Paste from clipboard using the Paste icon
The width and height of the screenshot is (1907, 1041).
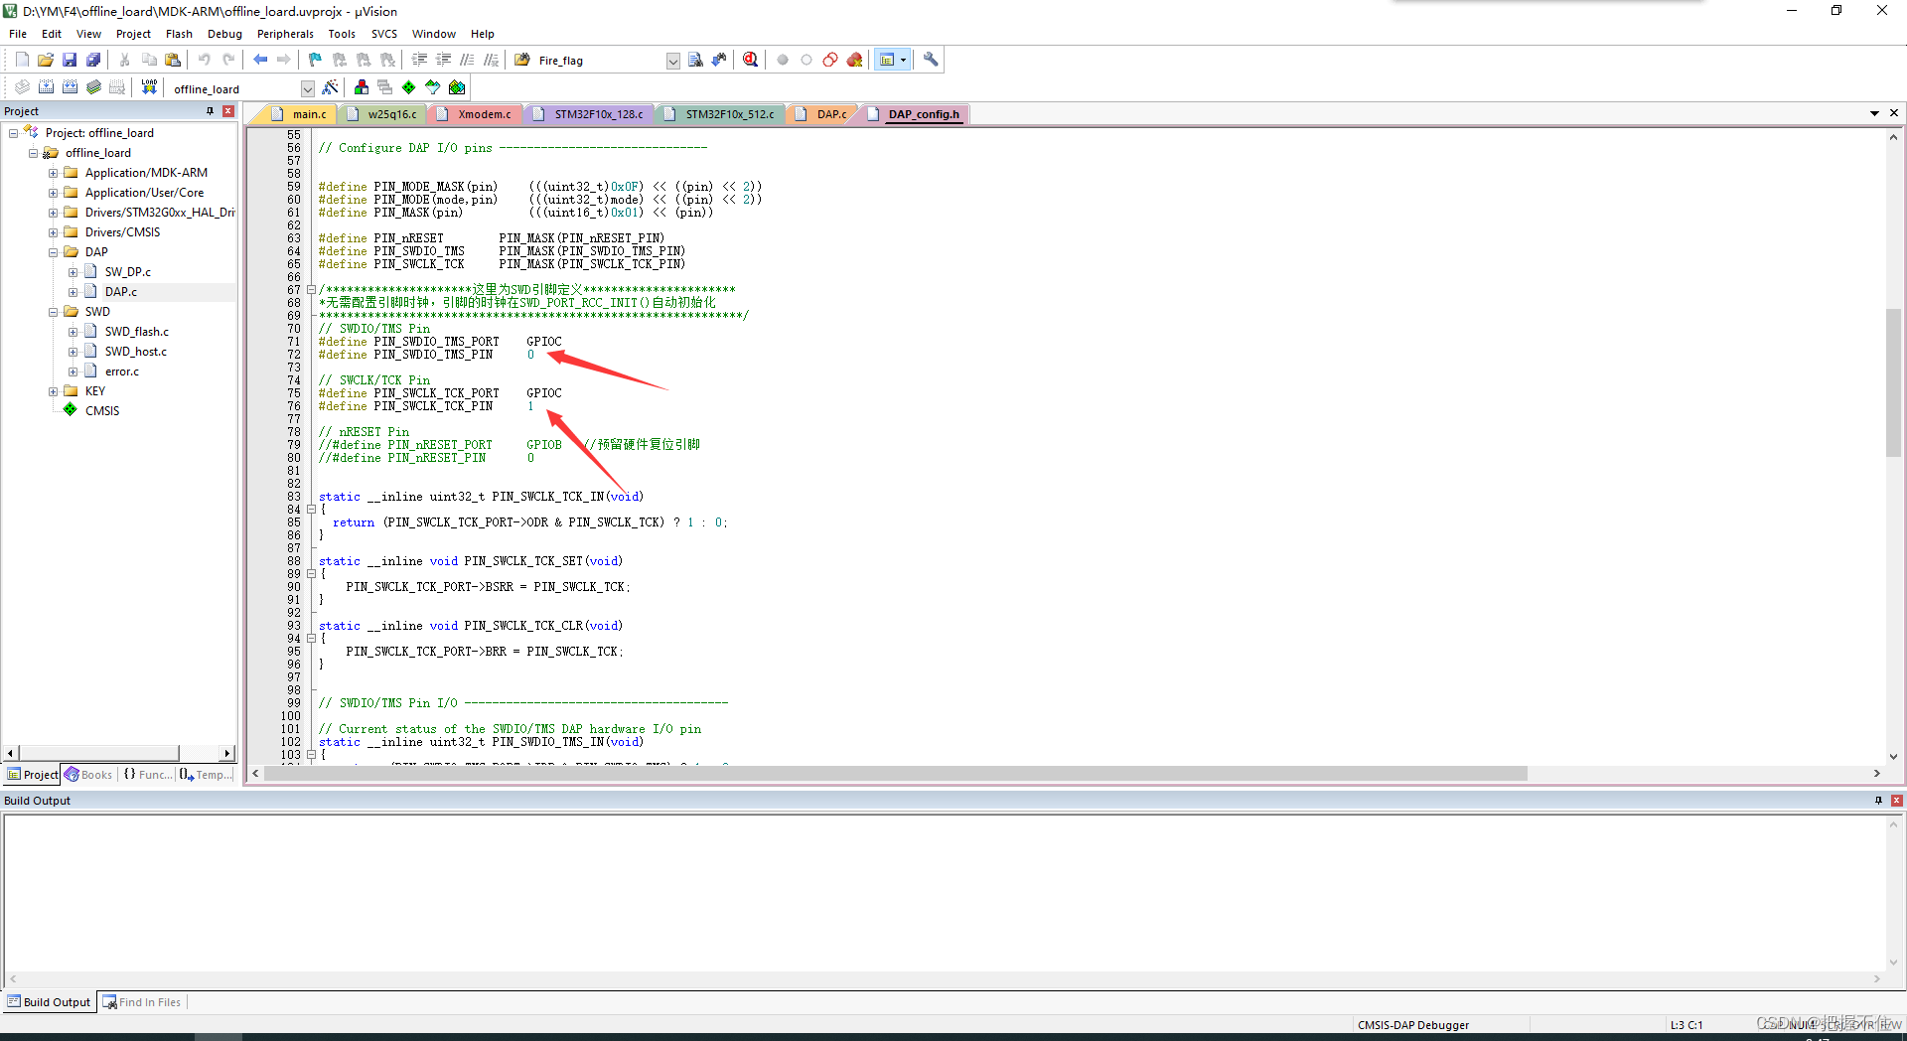click(173, 60)
